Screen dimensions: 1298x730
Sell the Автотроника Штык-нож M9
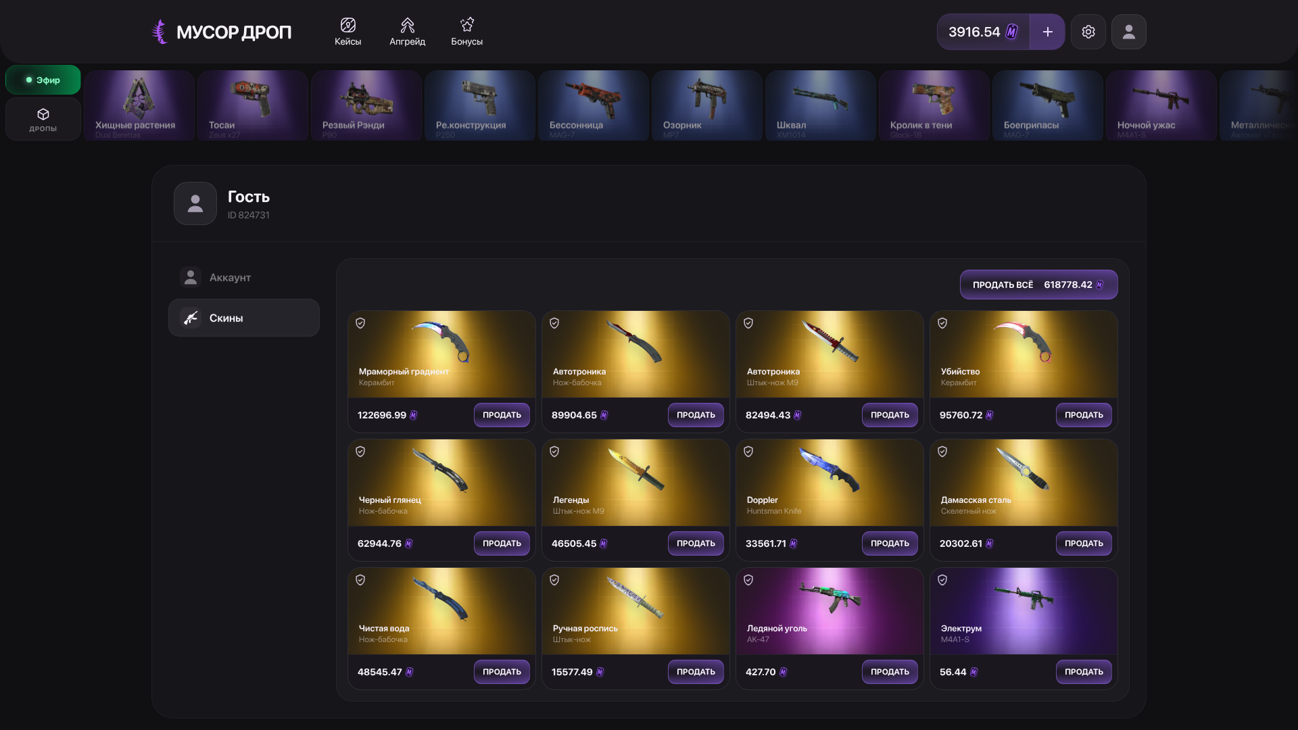coord(890,415)
